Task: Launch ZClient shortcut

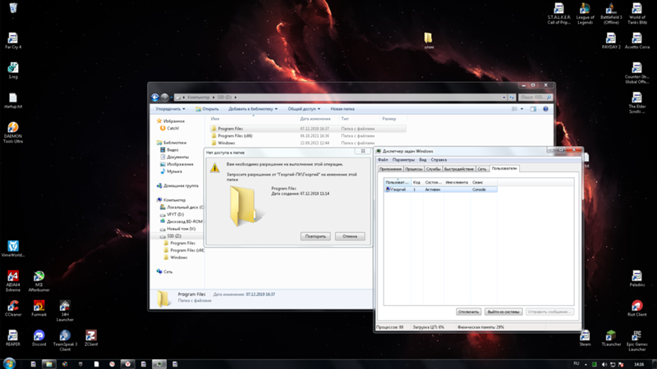Action: (x=91, y=338)
